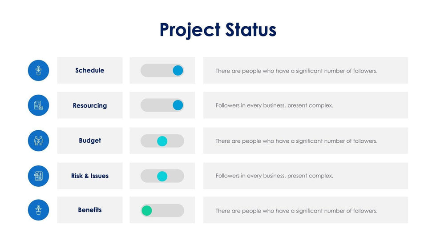
Task: Click the people icon in the Budget row
Action: (38, 141)
